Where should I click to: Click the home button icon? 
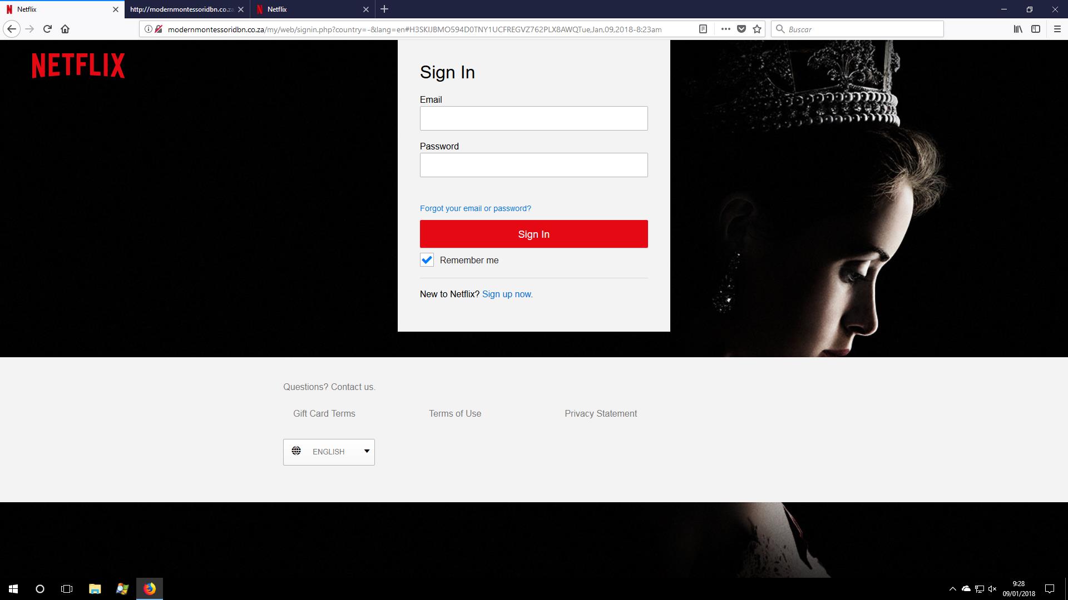65,28
